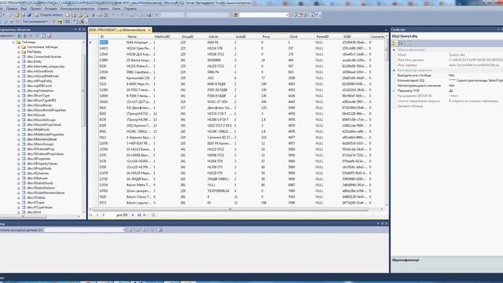This screenshot has height=283, width=503.
Task: Select dbo.ConnectedLibraries in the tree
Action: [x=44, y=57]
